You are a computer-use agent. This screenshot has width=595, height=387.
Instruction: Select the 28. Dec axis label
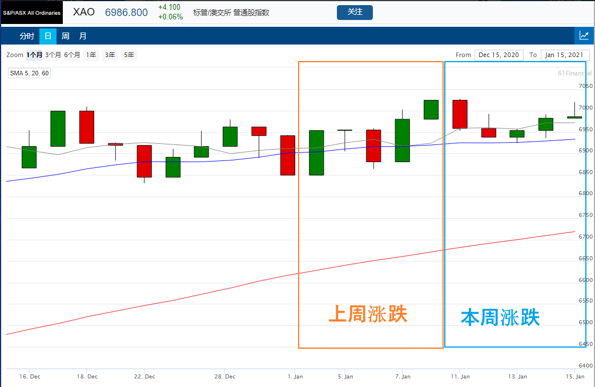point(224,376)
